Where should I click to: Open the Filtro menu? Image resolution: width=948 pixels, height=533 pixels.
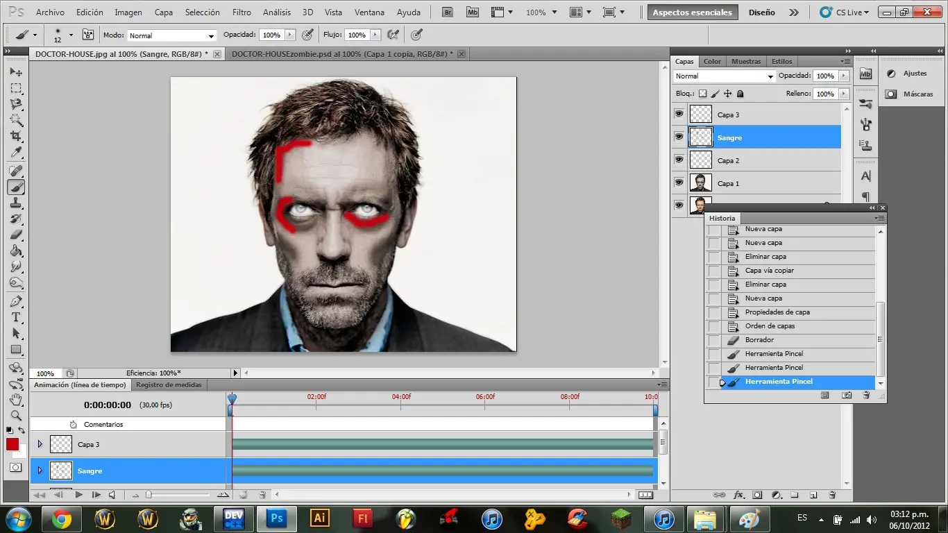[x=242, y=12]
